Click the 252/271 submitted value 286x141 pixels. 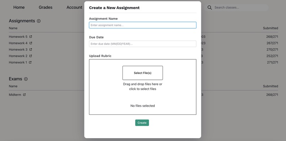point(272,56)
